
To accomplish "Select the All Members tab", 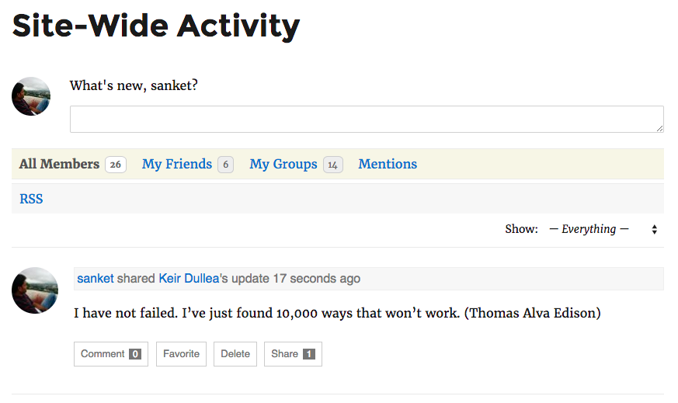I will point(59,164).
